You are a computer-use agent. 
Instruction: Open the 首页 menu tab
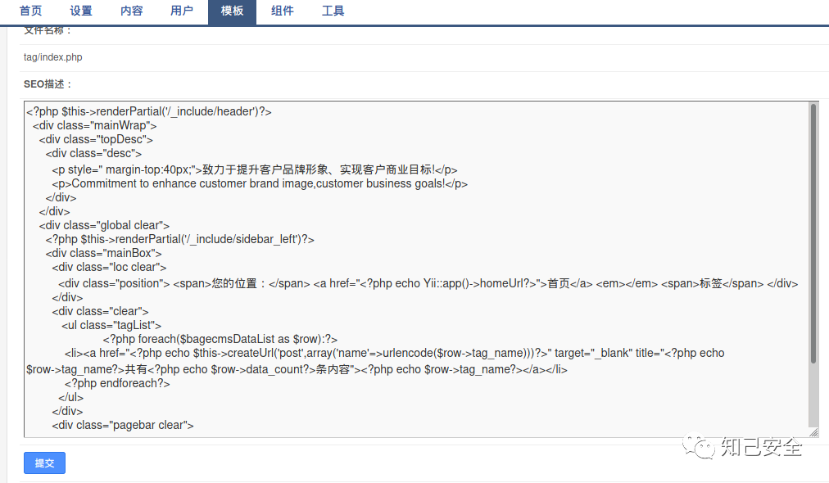[30, 11]
